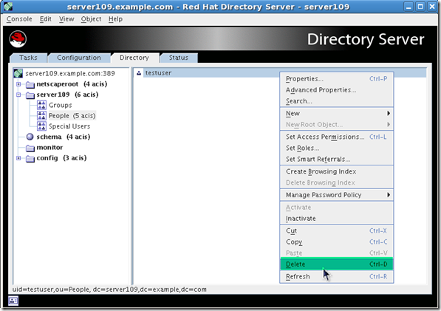This screenshot has width=441, height=311.
Task: Open the Help menu
Action: tap(115, 19)
